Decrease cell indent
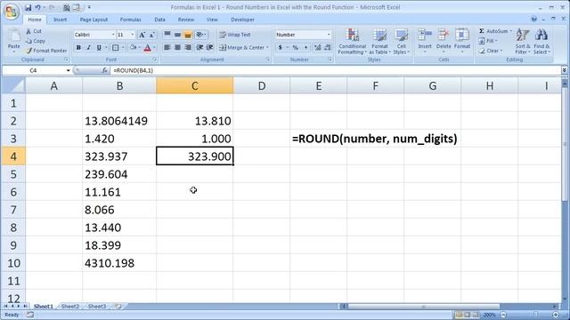 pos(199,47)
